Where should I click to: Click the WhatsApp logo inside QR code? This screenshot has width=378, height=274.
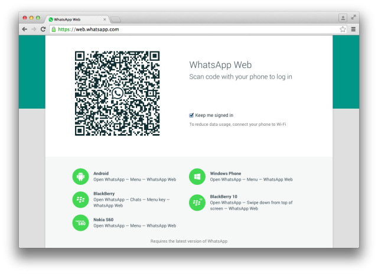pyautogui.click(x=118, y=93)
